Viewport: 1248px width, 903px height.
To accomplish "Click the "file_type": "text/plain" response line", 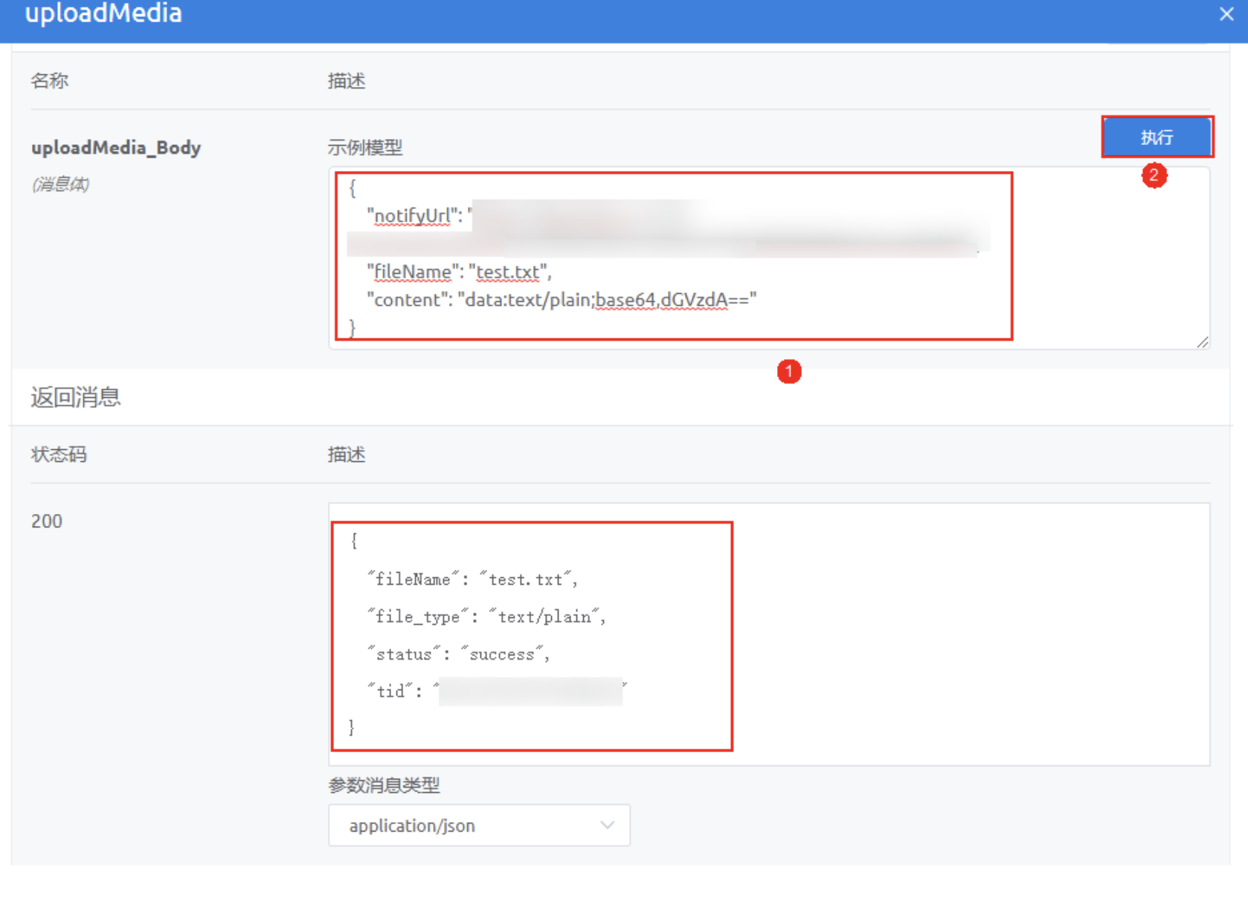I will tap(487, 617).
